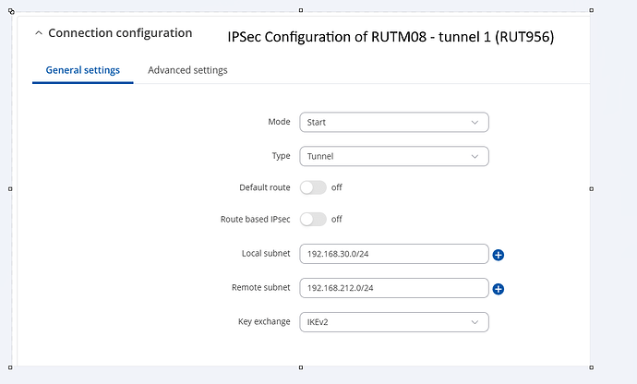Add another Local subnet with plus icon
The width and height of the screenshot is (637, 384).
[499, 255]
